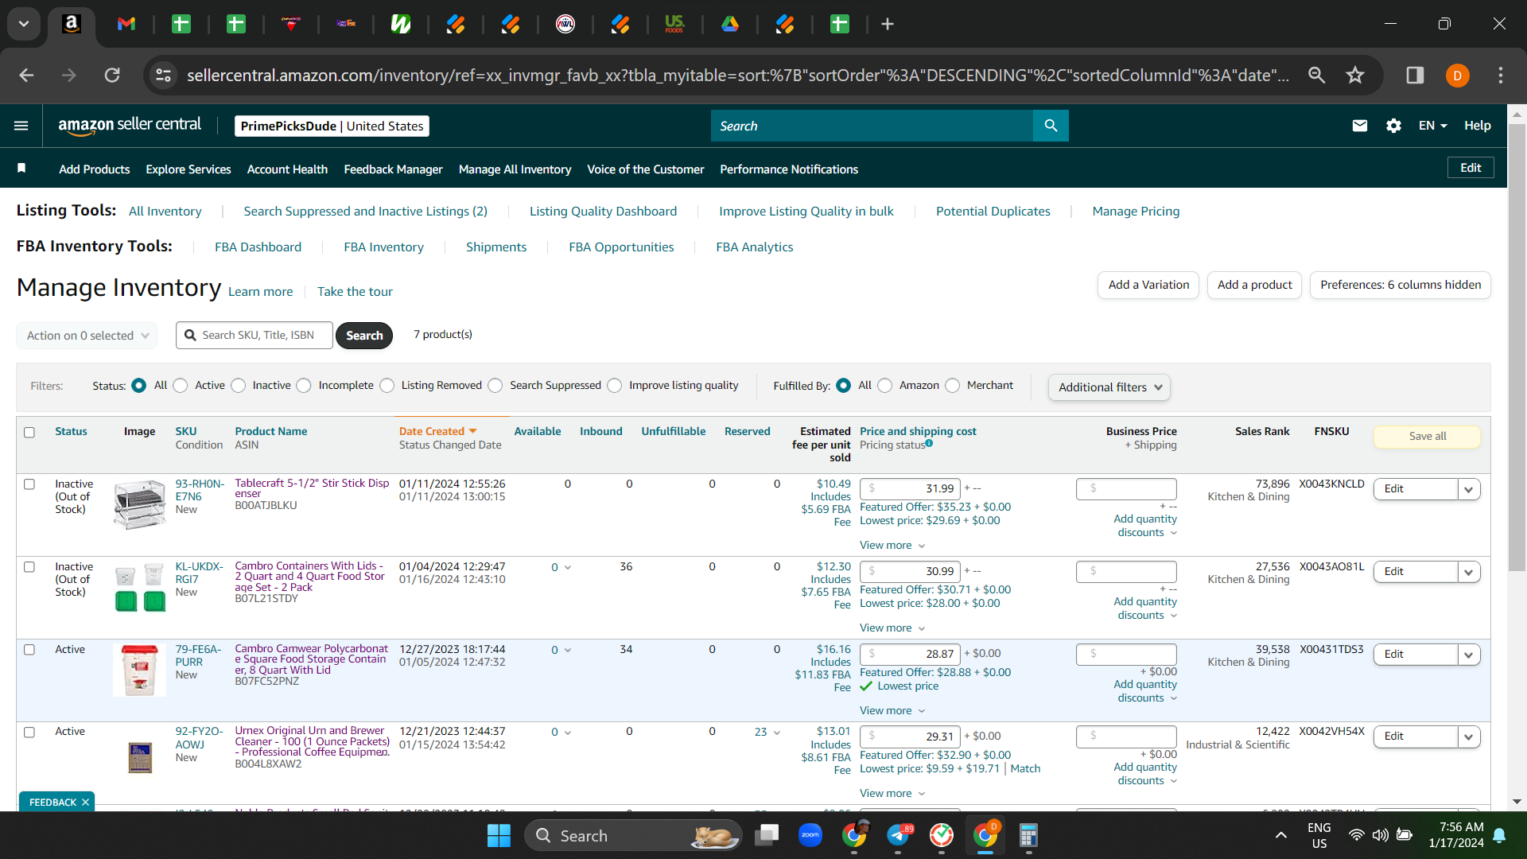This screenshot has width=1527, height=859.
Task: Check the select-all checkbox in table header
Action: [29, 433]
